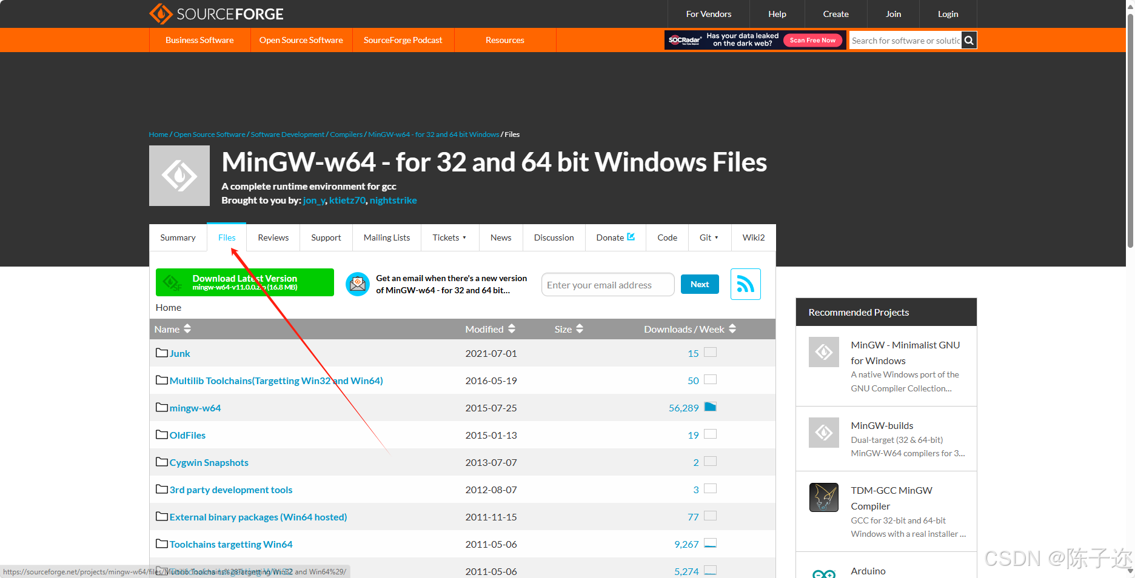Click the Software Development breadcrumb link

pyautogui.click(x=288, y=135)
